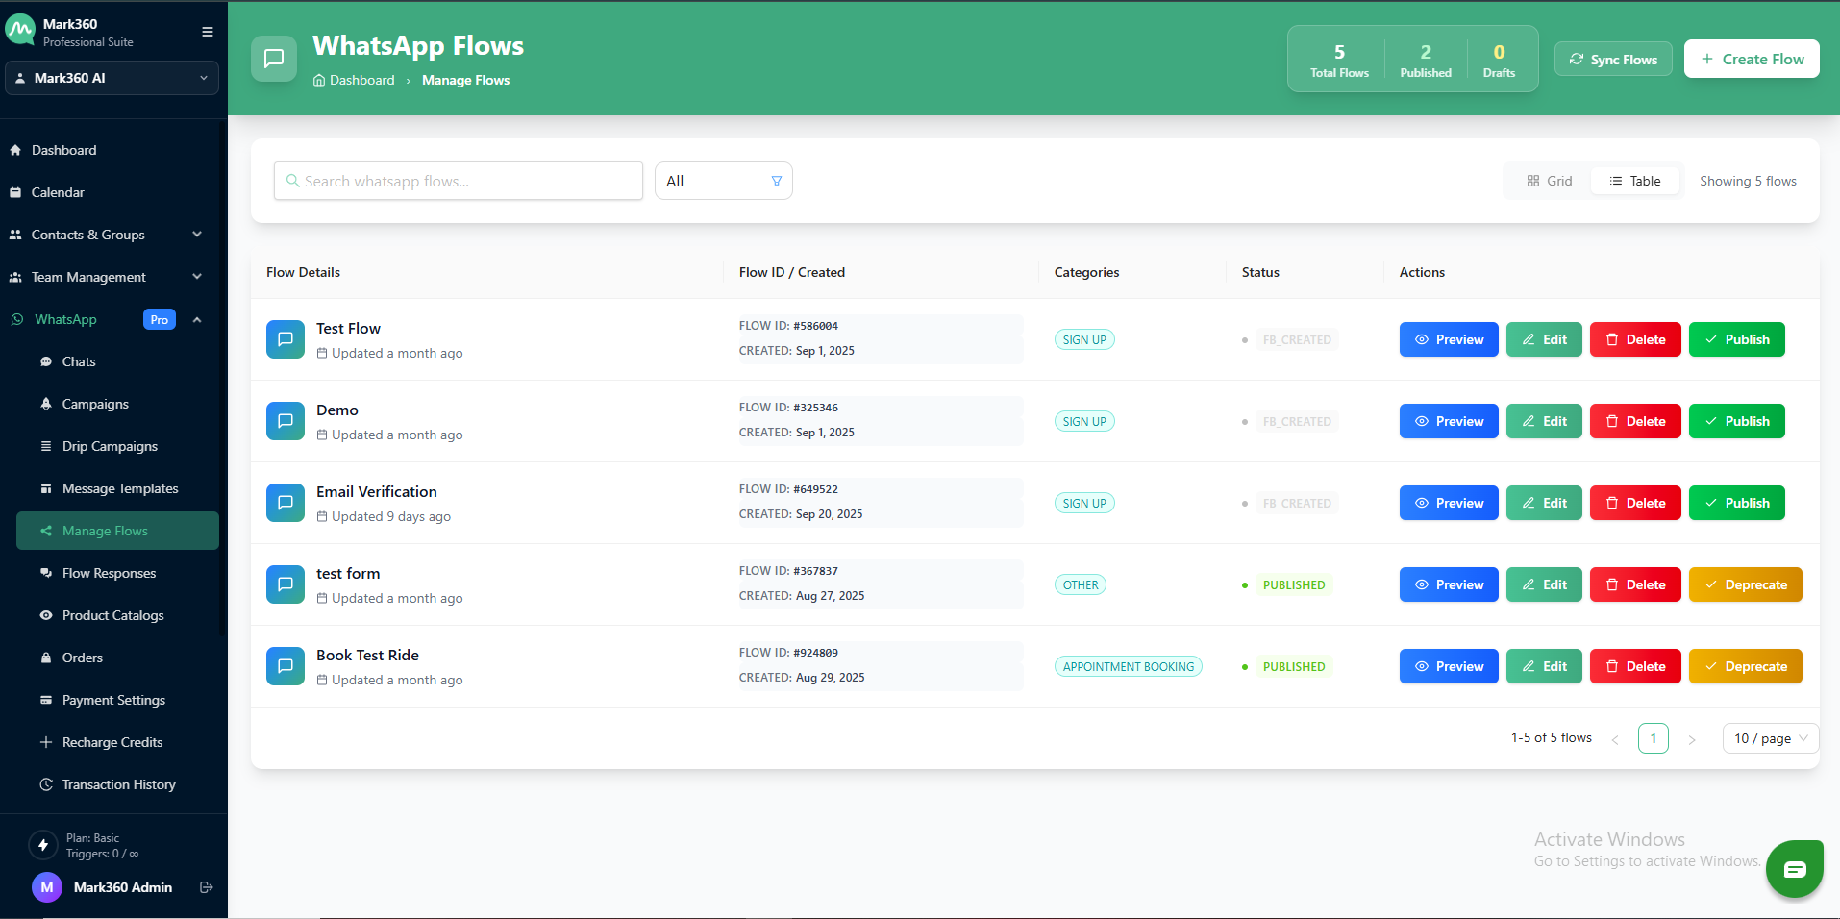Click the filter funnel icon in All dropdown
Image resolution: width=1840 pixels, height=919 pixels.
click(x=776, y=181)
